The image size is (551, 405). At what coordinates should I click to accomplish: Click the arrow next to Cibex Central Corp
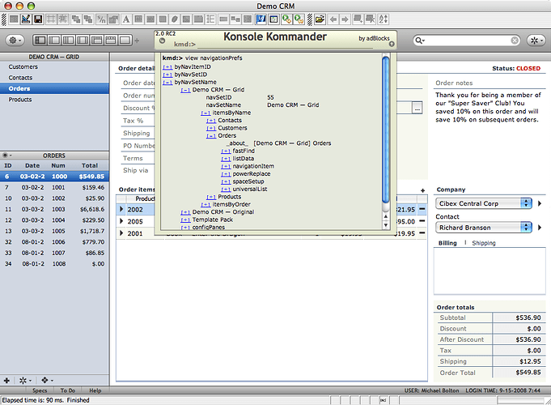(540, 203)
